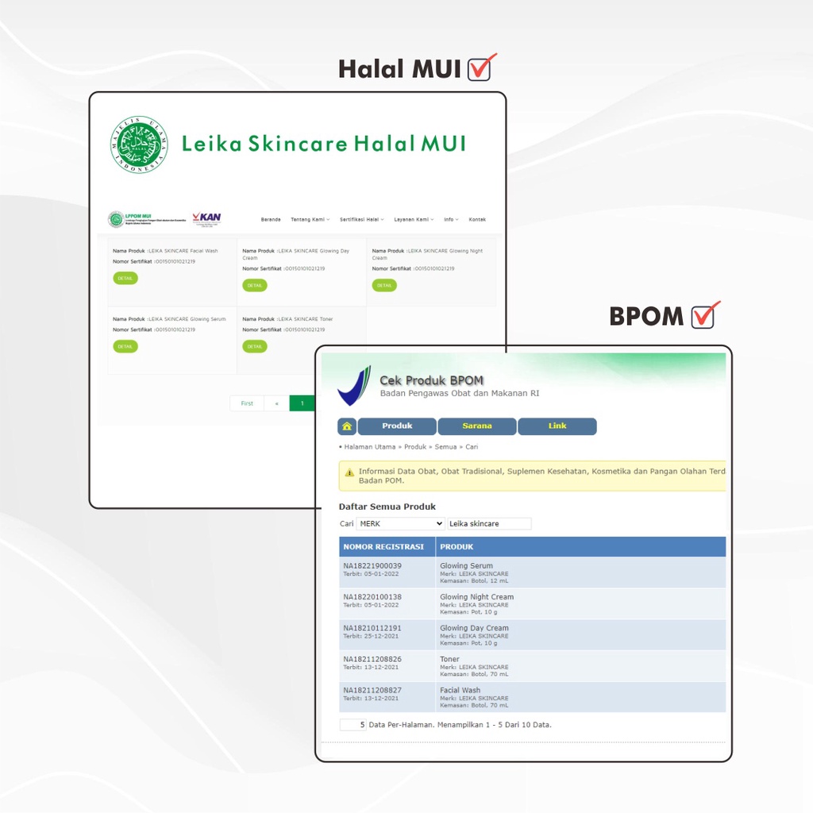Open the MERK search category dropdown
Image resolution: width=813 pixels, height=813 pixels.
tap(400, 524)
